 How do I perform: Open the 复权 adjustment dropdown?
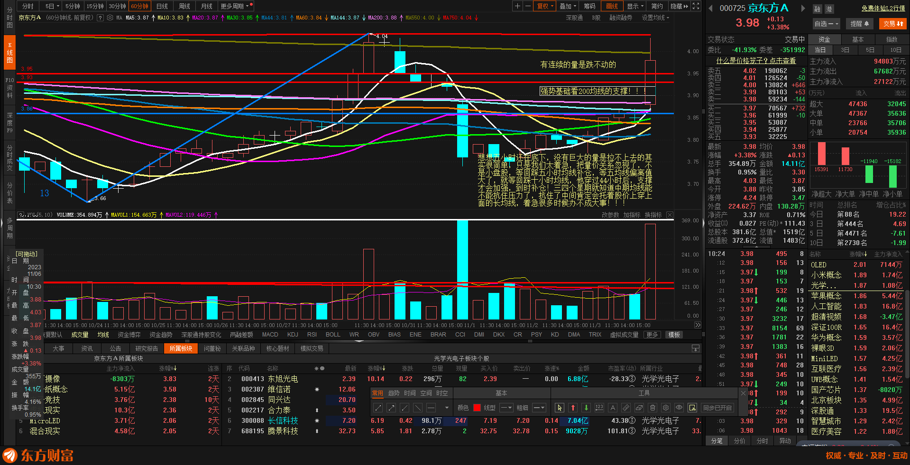click(545, 6)
